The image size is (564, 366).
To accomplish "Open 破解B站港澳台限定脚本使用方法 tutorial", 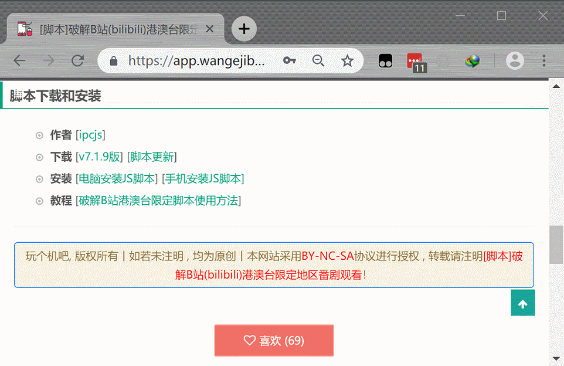I will [x=158, y=201].
